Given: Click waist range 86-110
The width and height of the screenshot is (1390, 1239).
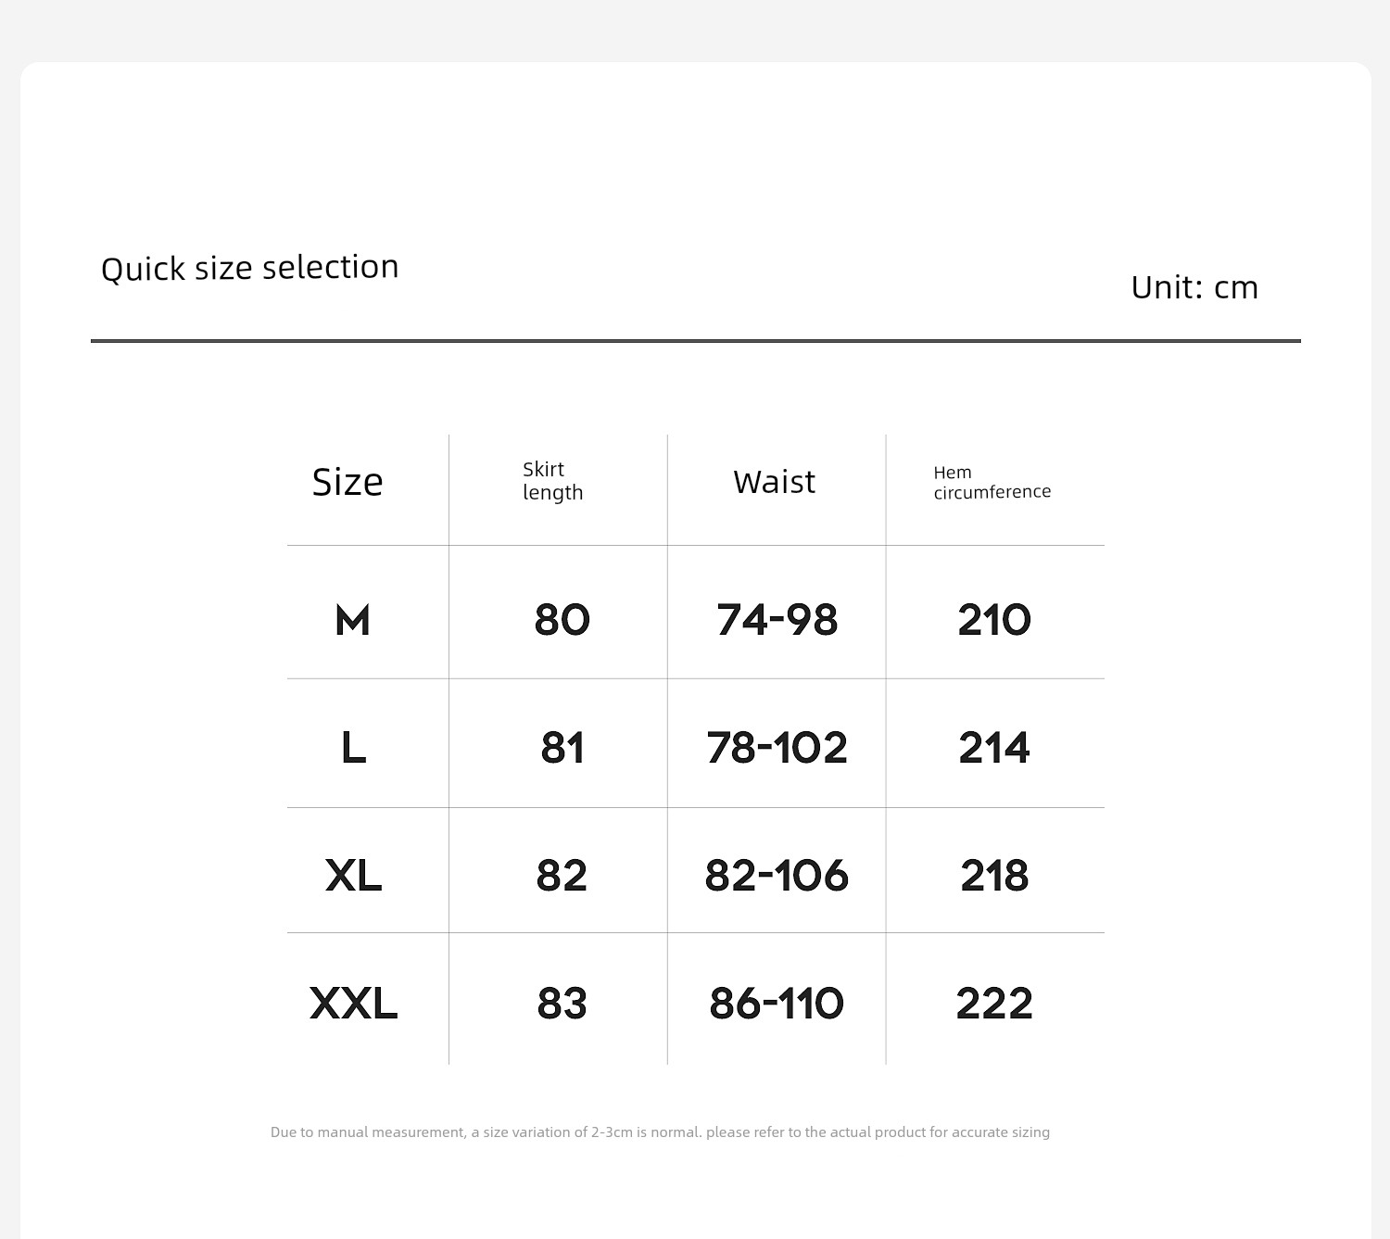Looking at the screenshot, I should click(x=777, y=1003).
